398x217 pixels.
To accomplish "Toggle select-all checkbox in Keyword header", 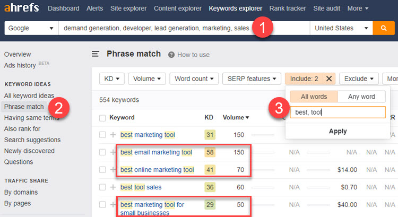I will 103,117.
